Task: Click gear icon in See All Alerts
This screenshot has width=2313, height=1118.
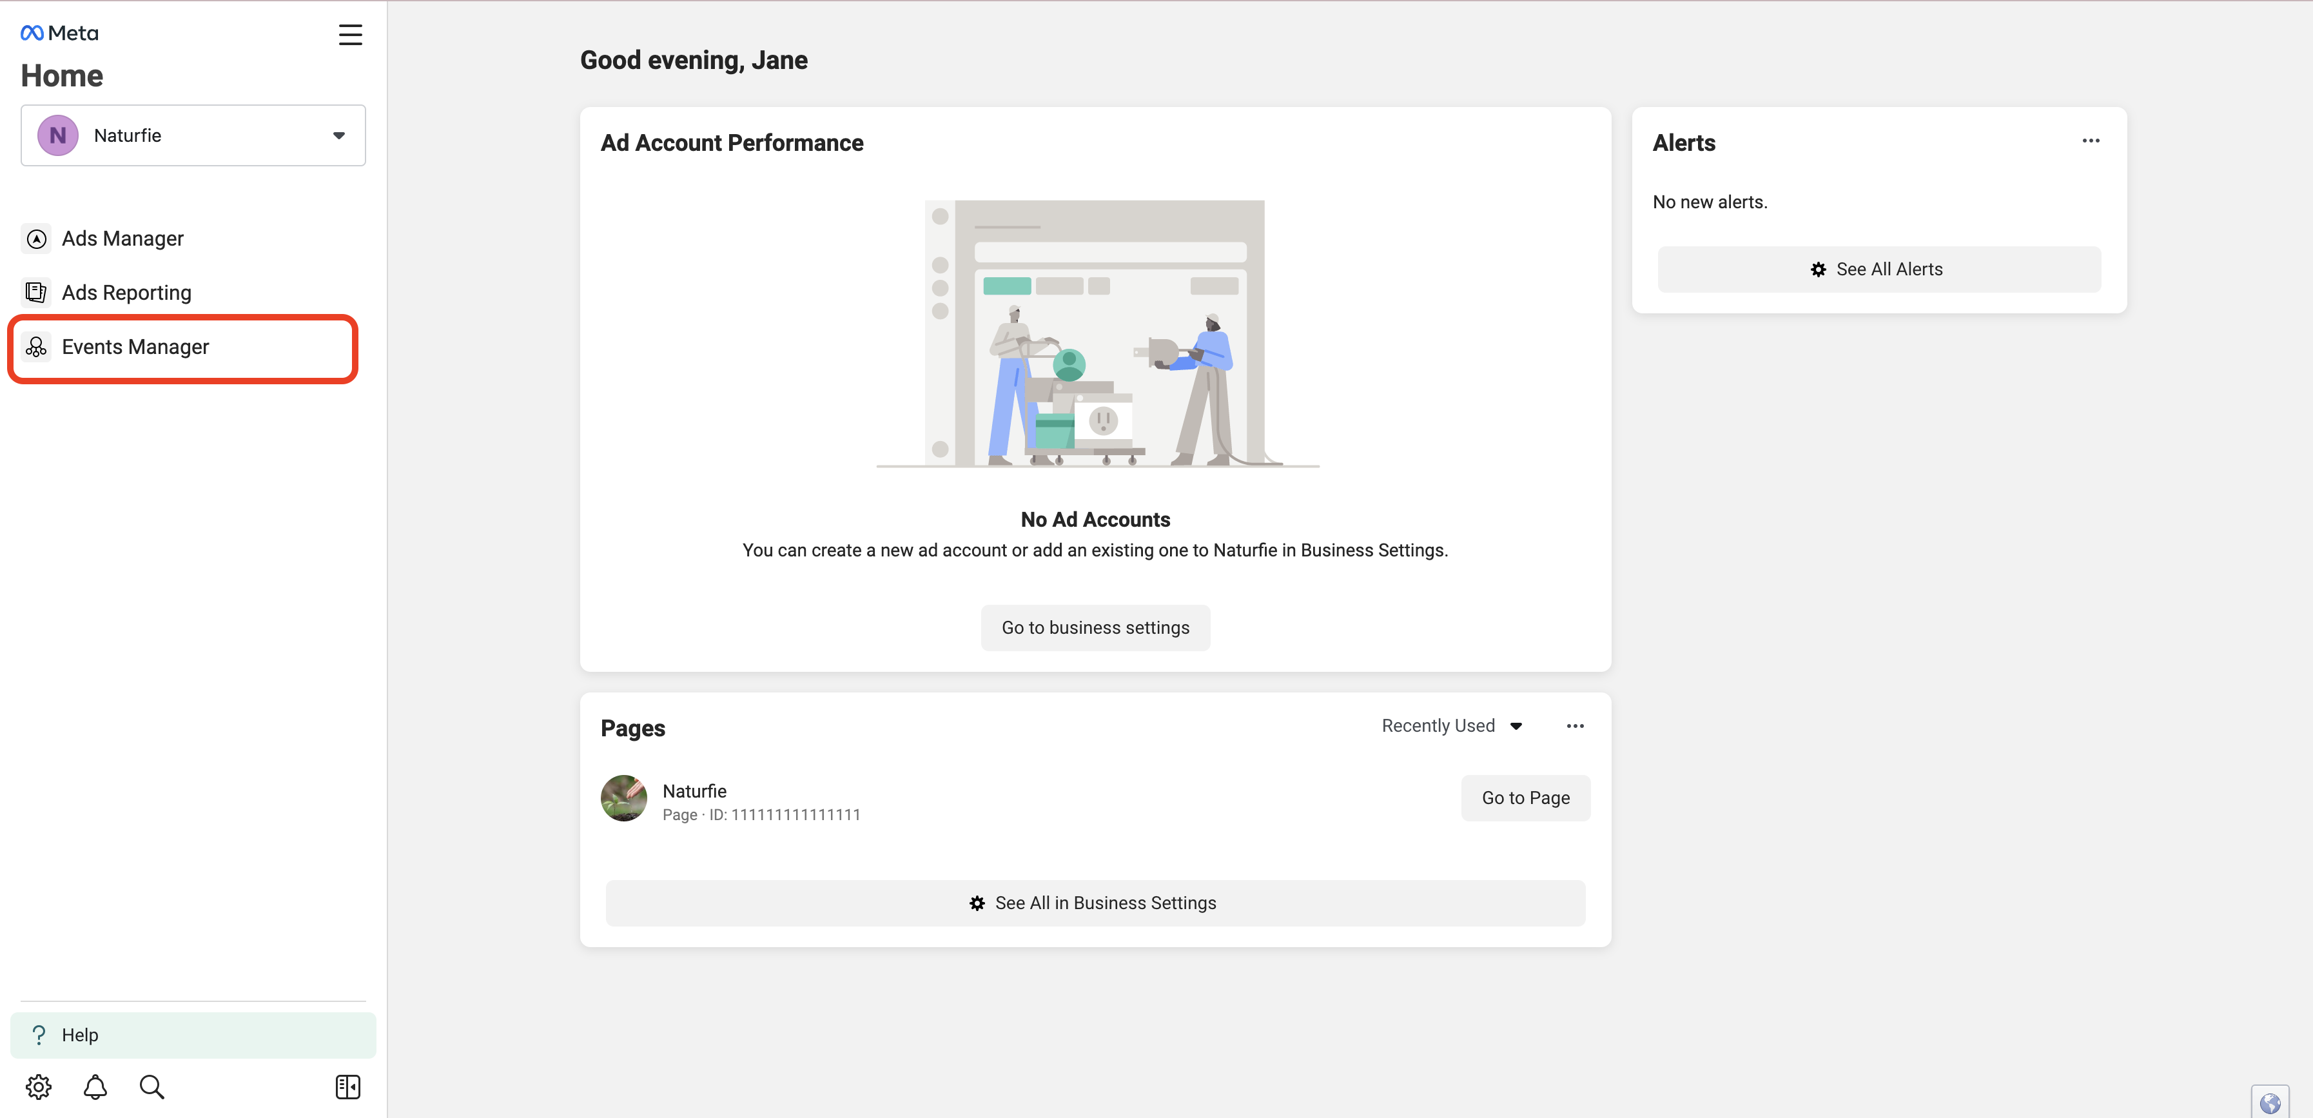Action: 1819,270
